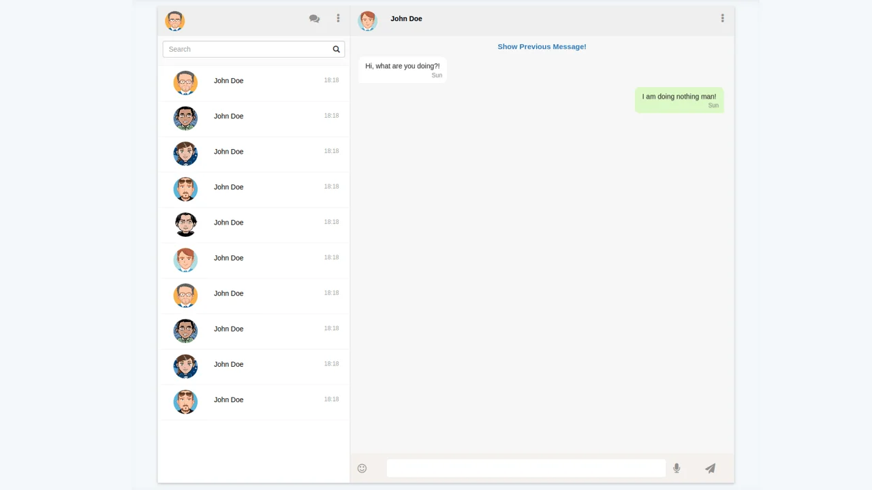Select the second John Doe conversation
872x490 pixels.
(253, 118)
